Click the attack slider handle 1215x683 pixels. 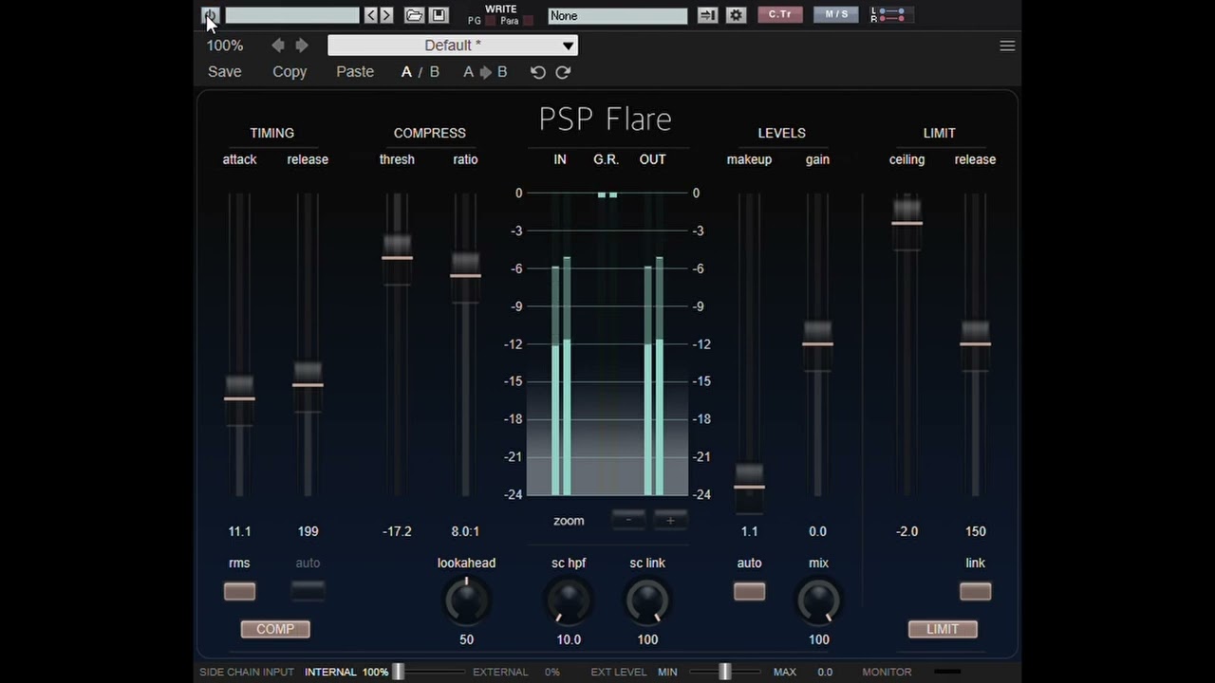point(239,398)
